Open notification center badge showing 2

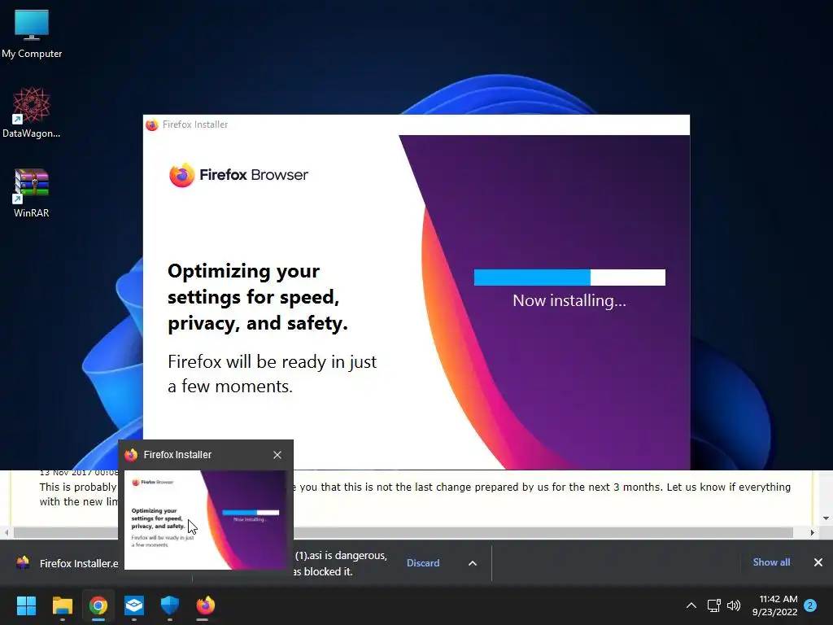[x=810, y=605]
